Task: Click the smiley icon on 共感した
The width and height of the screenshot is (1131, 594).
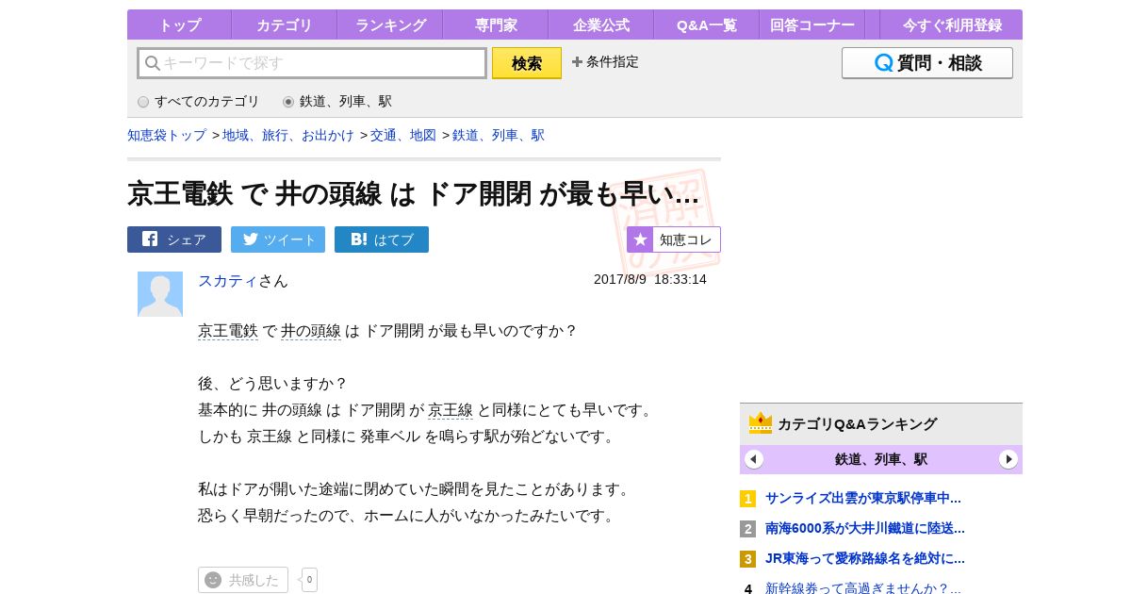Action: pos(213,580)
